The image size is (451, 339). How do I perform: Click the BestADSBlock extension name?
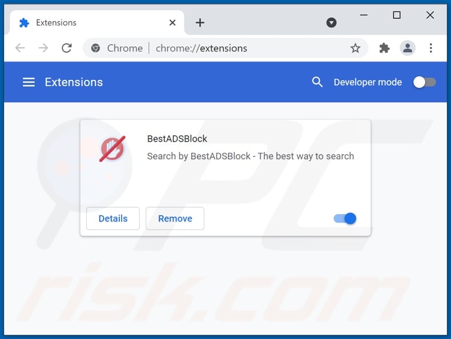point(177,139)
